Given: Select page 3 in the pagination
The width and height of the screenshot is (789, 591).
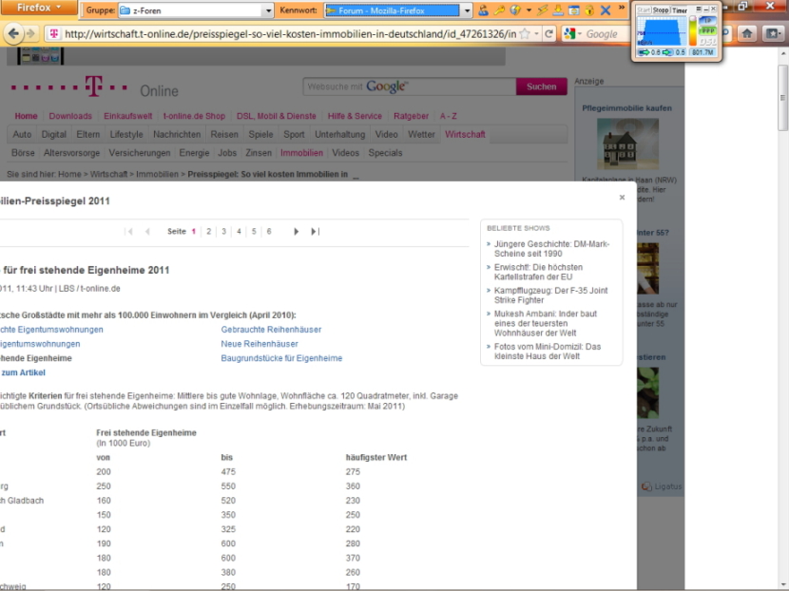Looking at the screenshot, I should [222, 231].
